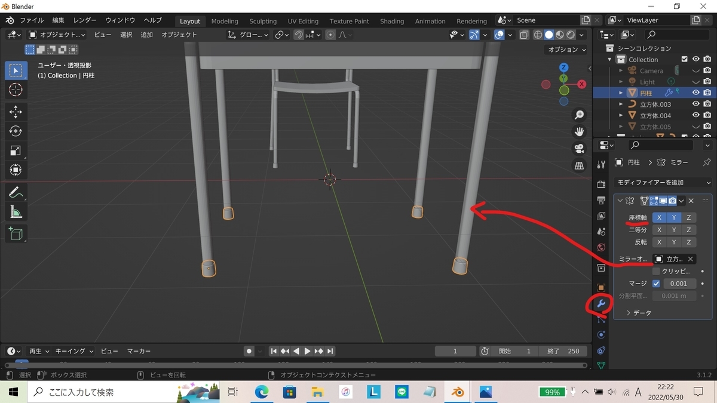This screenshot has height=403, width=717.
Task: Expand the データ section in mirror modifier
Action: click(638, 313)
